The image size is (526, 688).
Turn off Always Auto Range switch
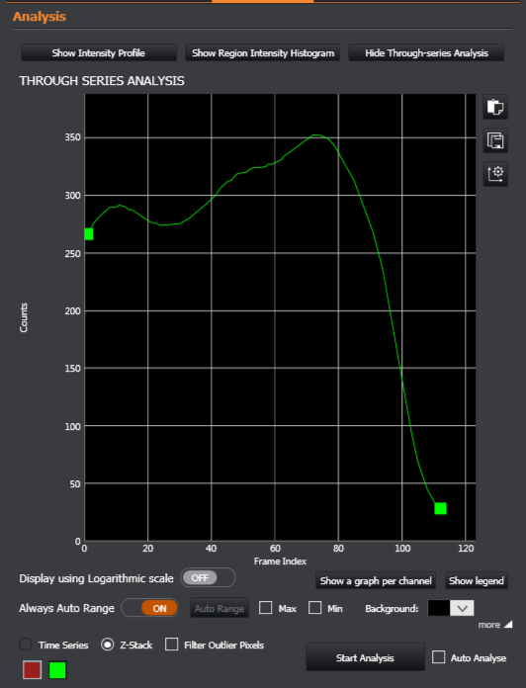[150, 608]
